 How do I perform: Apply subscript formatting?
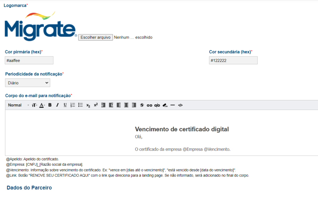pos(88,105)
